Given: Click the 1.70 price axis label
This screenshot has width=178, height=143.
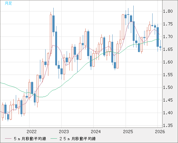Looking at the screenshot, I should [x=168, y=37].
